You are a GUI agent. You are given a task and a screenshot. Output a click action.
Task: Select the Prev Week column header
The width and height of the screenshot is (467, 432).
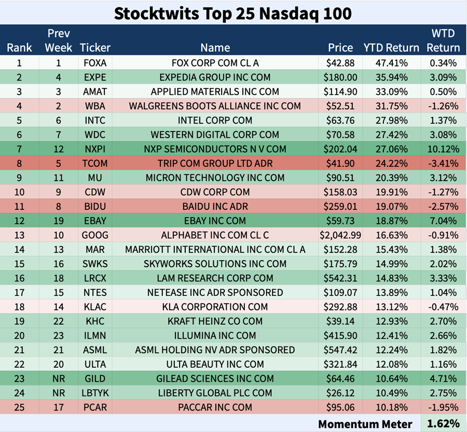tap(59, 40)
